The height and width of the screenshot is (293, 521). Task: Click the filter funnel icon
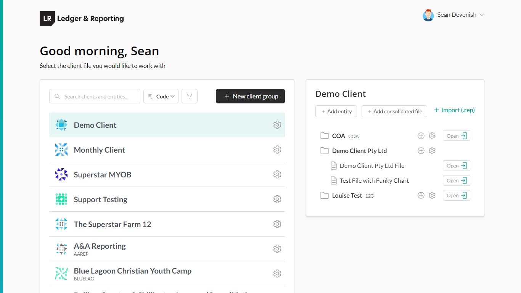click(x=190, y=97)
